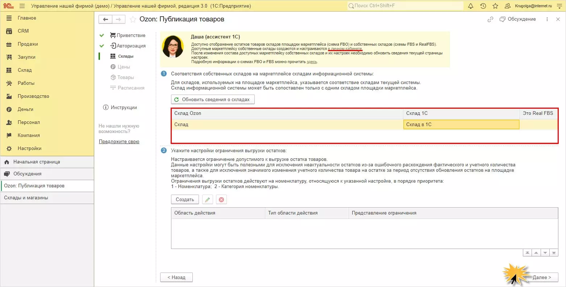Open service settings menu in title bar
Viewport: 566px width, 287px height.
559,6
